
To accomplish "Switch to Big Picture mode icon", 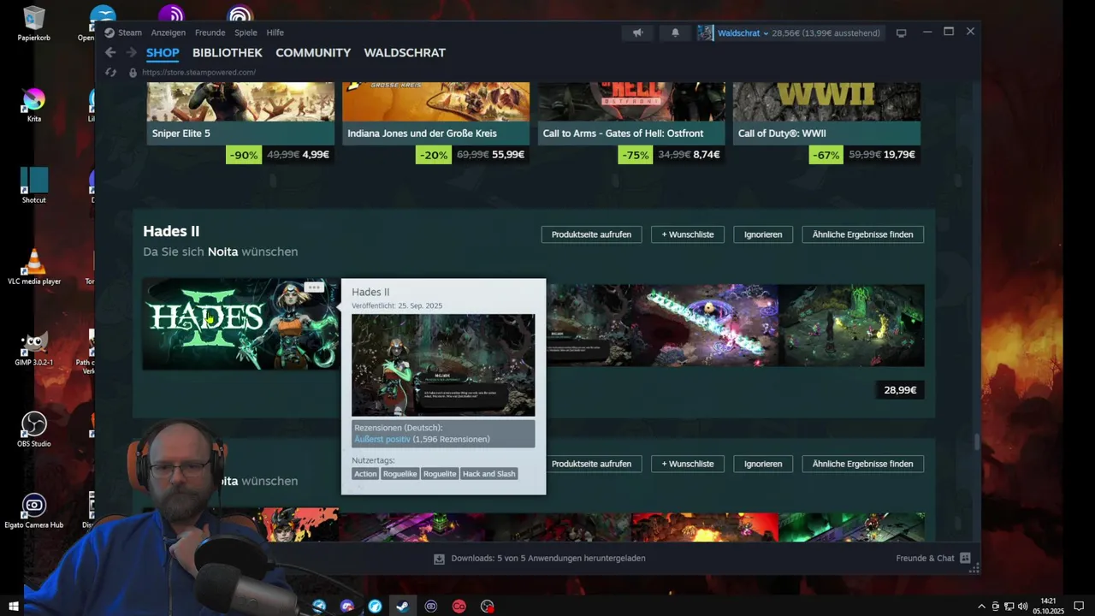I will tap(901, 33).
